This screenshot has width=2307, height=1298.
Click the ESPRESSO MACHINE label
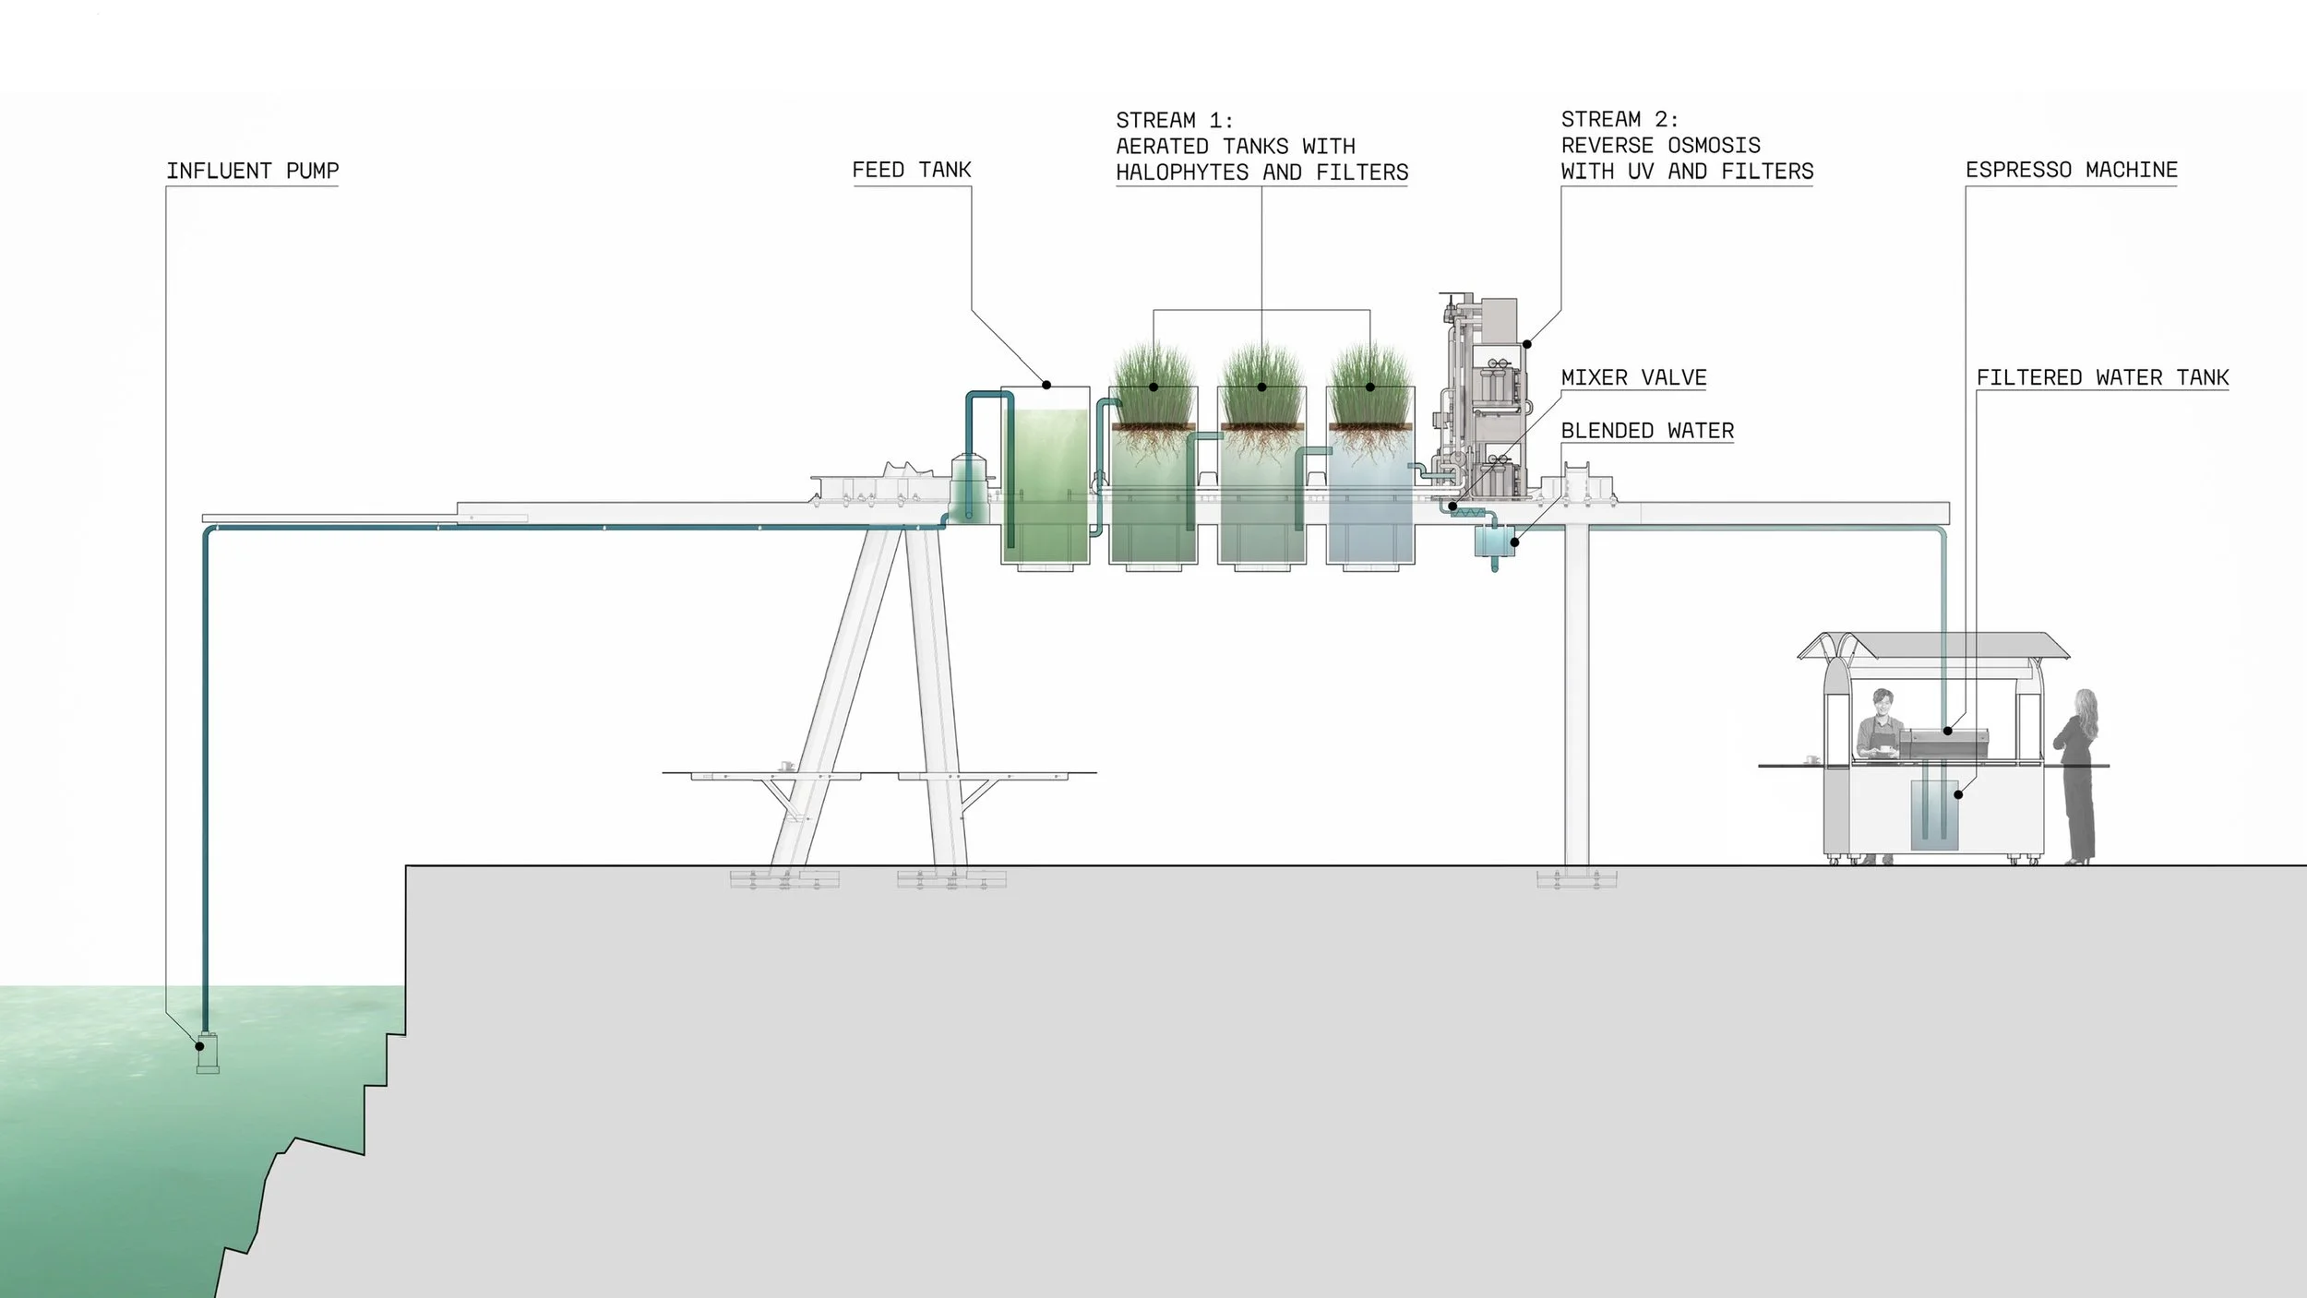[x=2071, y=170]
